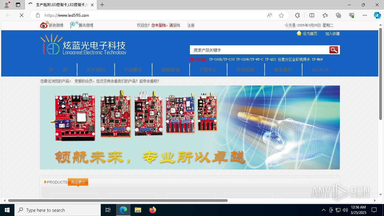
Task: Launch Copilot from the Edge toolbar
Action: [x=377, y=15]
